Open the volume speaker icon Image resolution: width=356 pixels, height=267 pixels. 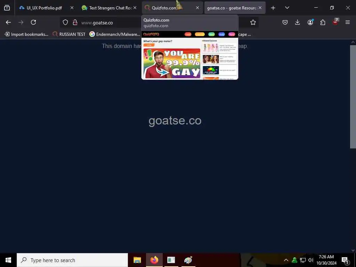(x=310, y=260)
